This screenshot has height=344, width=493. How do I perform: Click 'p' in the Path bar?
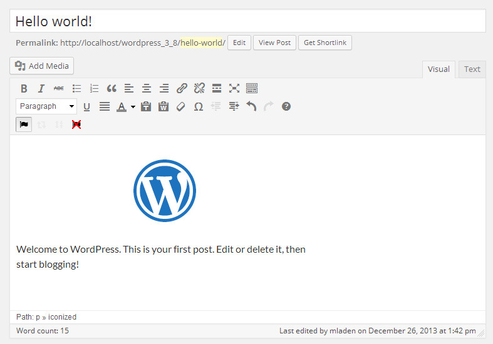(x=38, y=317)
